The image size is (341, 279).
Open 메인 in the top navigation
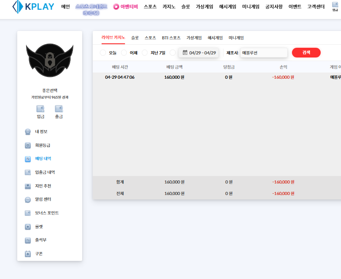click(65, 7)
